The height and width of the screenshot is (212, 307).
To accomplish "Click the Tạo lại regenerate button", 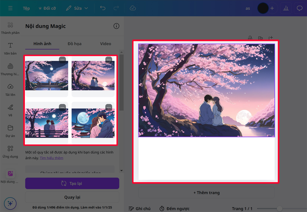I will pyautogui.click(x=72, y=183).
